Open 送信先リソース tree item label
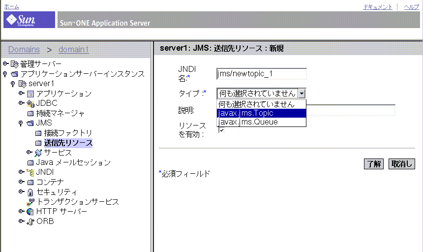This screenshot has width=423, height=252. (x=68, y=143)
